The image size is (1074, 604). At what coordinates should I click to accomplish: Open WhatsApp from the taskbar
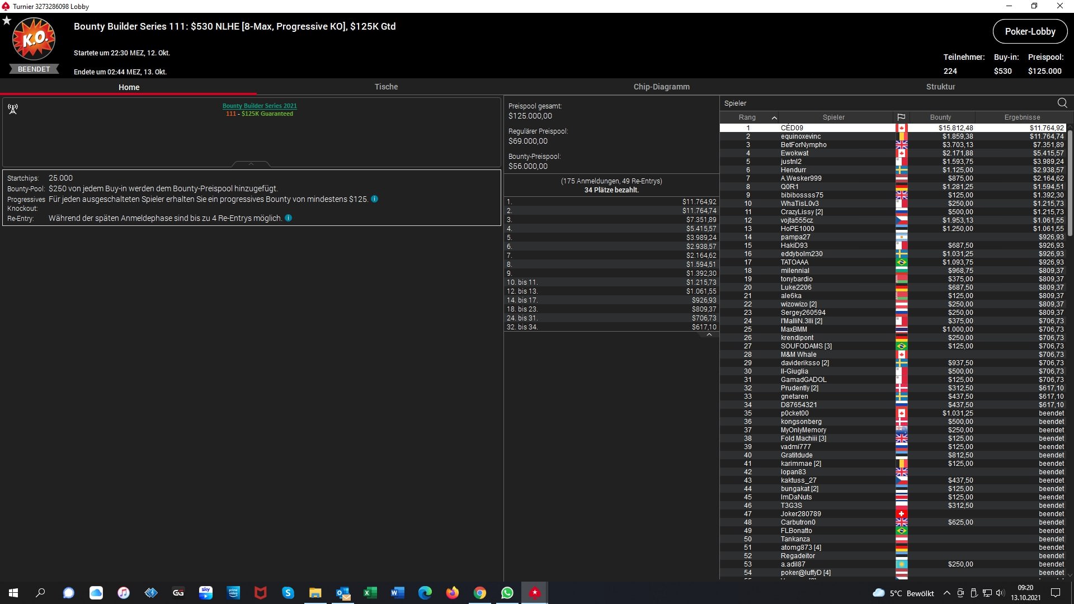(x=507, y=593)
